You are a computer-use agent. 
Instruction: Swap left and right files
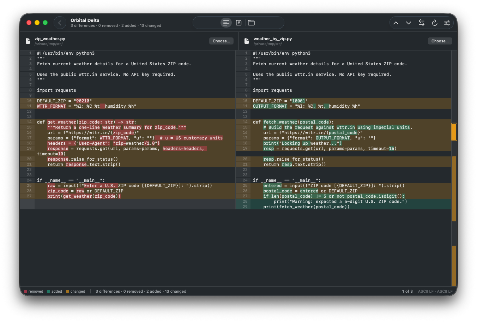pyautogui.click(x=422, y=23)
